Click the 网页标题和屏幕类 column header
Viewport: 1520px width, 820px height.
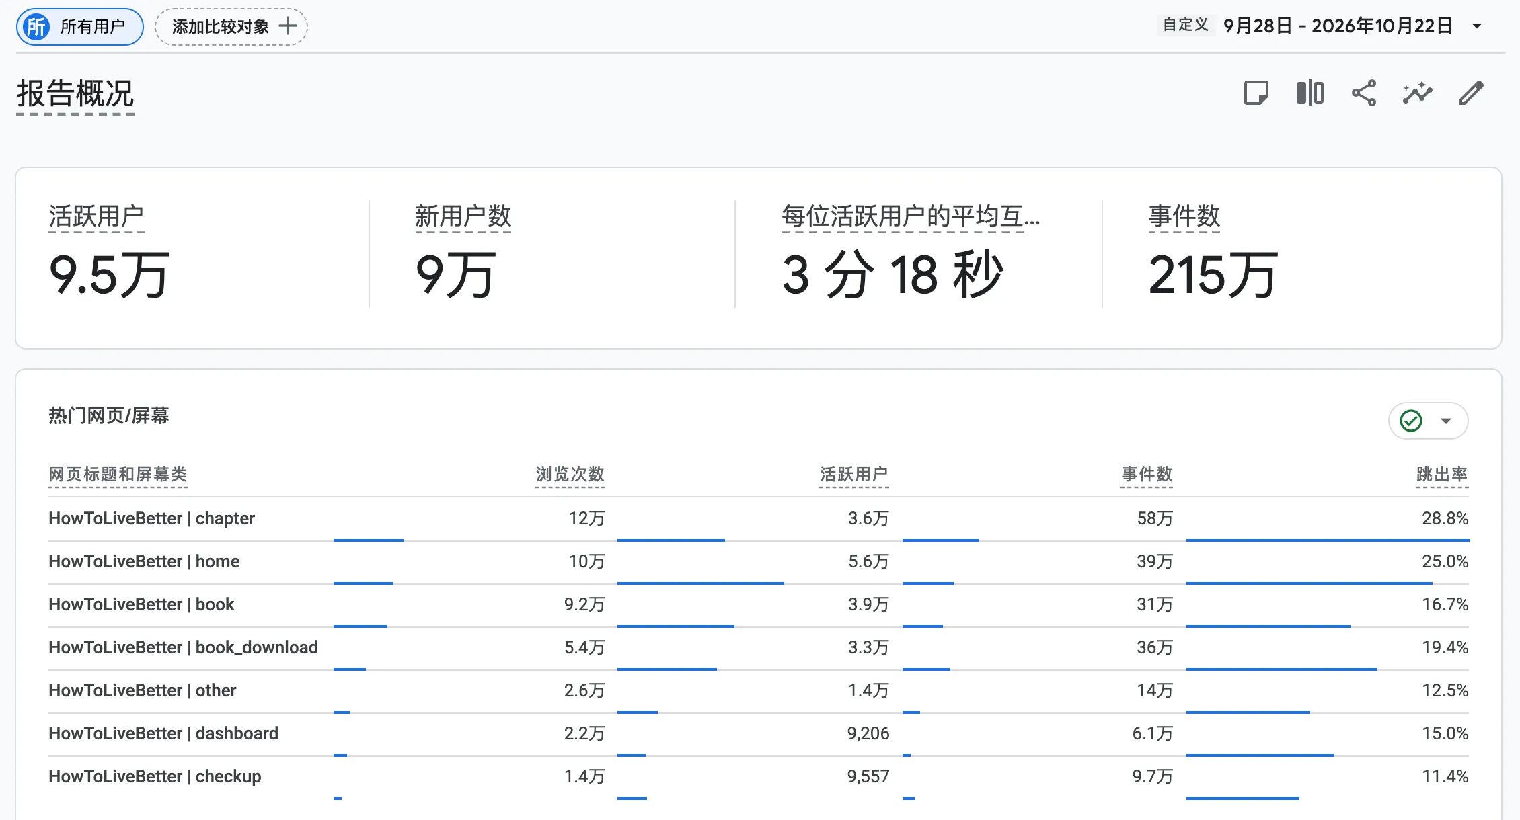point(118,475)
